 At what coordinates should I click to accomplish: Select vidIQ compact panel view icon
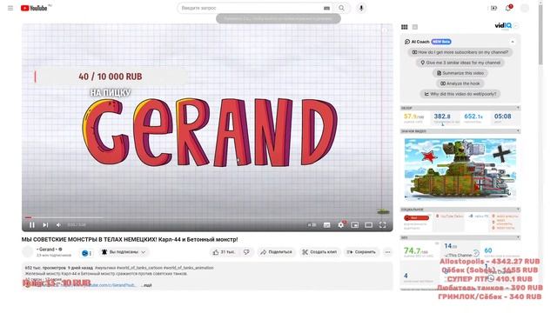tap(415, 27)
